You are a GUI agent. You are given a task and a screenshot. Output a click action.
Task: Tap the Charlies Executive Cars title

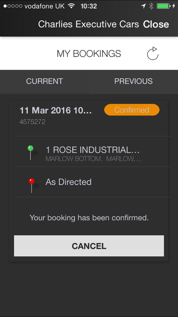(88, 24)
